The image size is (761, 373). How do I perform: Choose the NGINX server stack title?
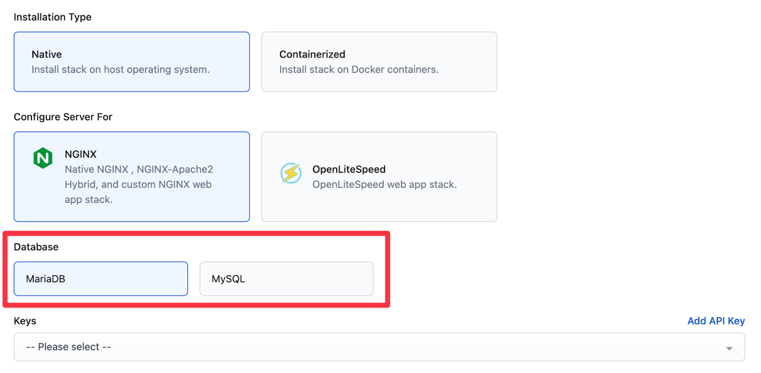[x=80, y=154]
